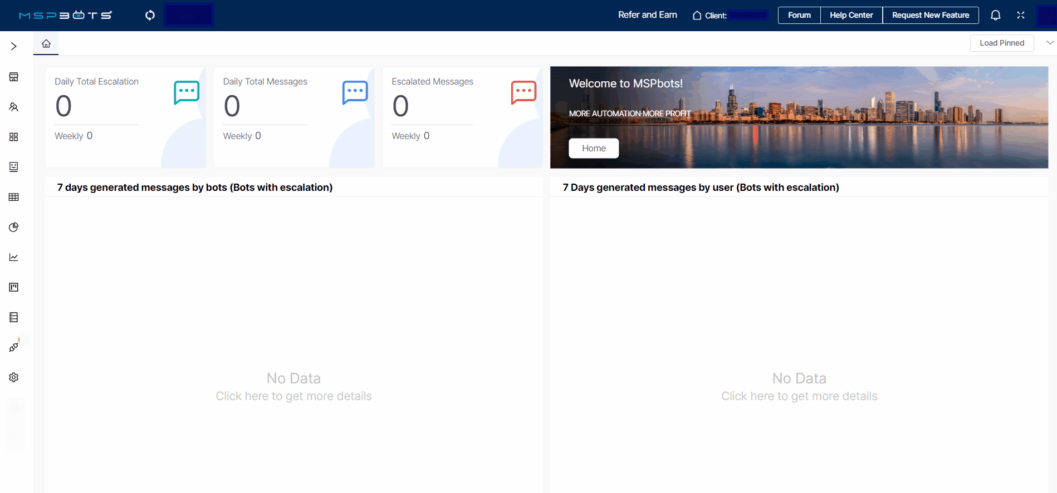The image size is (1057, 493).
Task: Open the marketplace store icon in sidebar
Action: [14, 77]
